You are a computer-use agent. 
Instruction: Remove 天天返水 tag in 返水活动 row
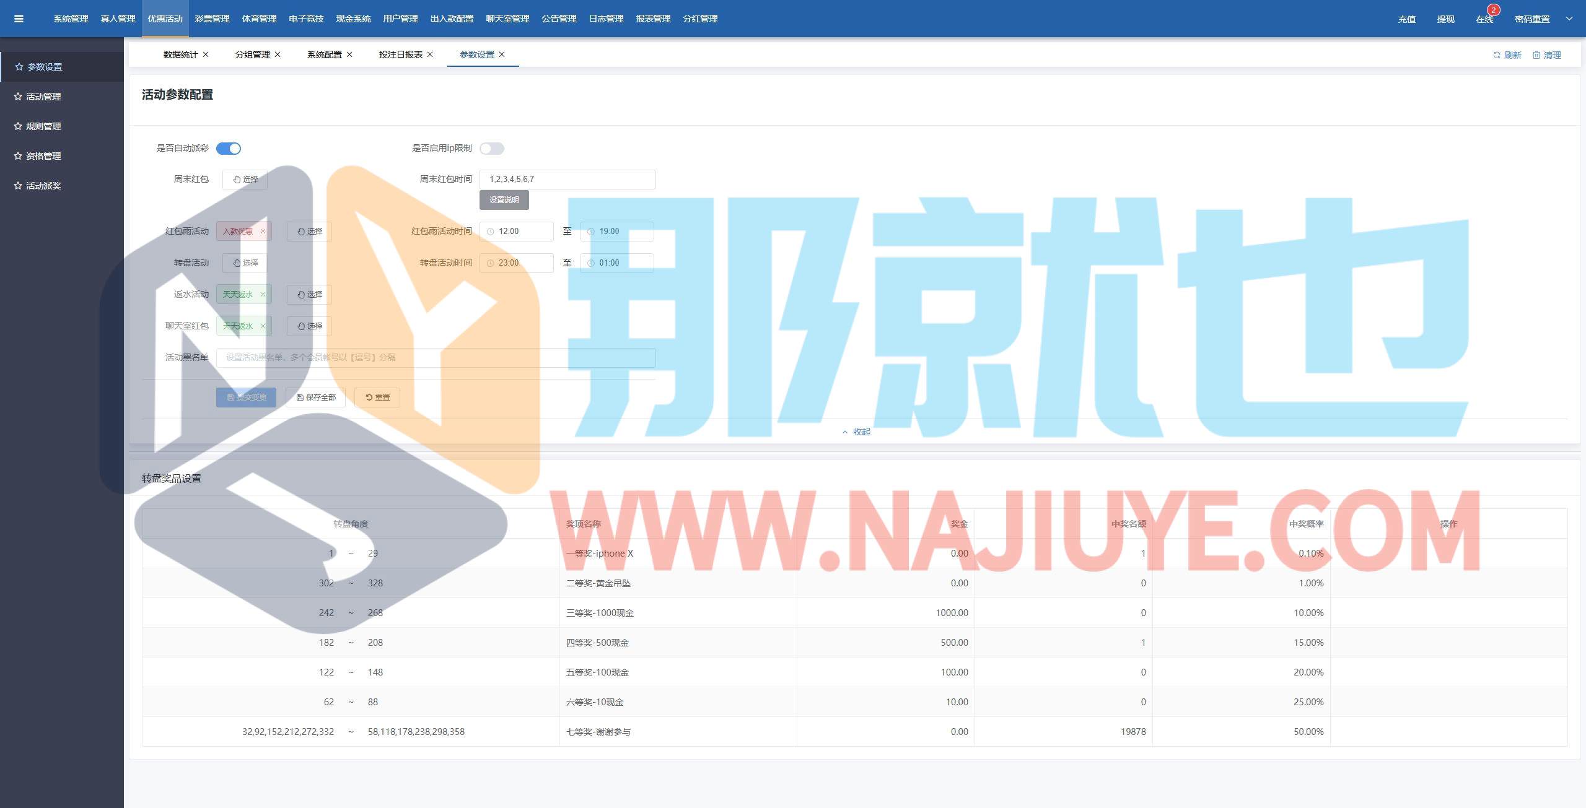(x=263, y=295)
